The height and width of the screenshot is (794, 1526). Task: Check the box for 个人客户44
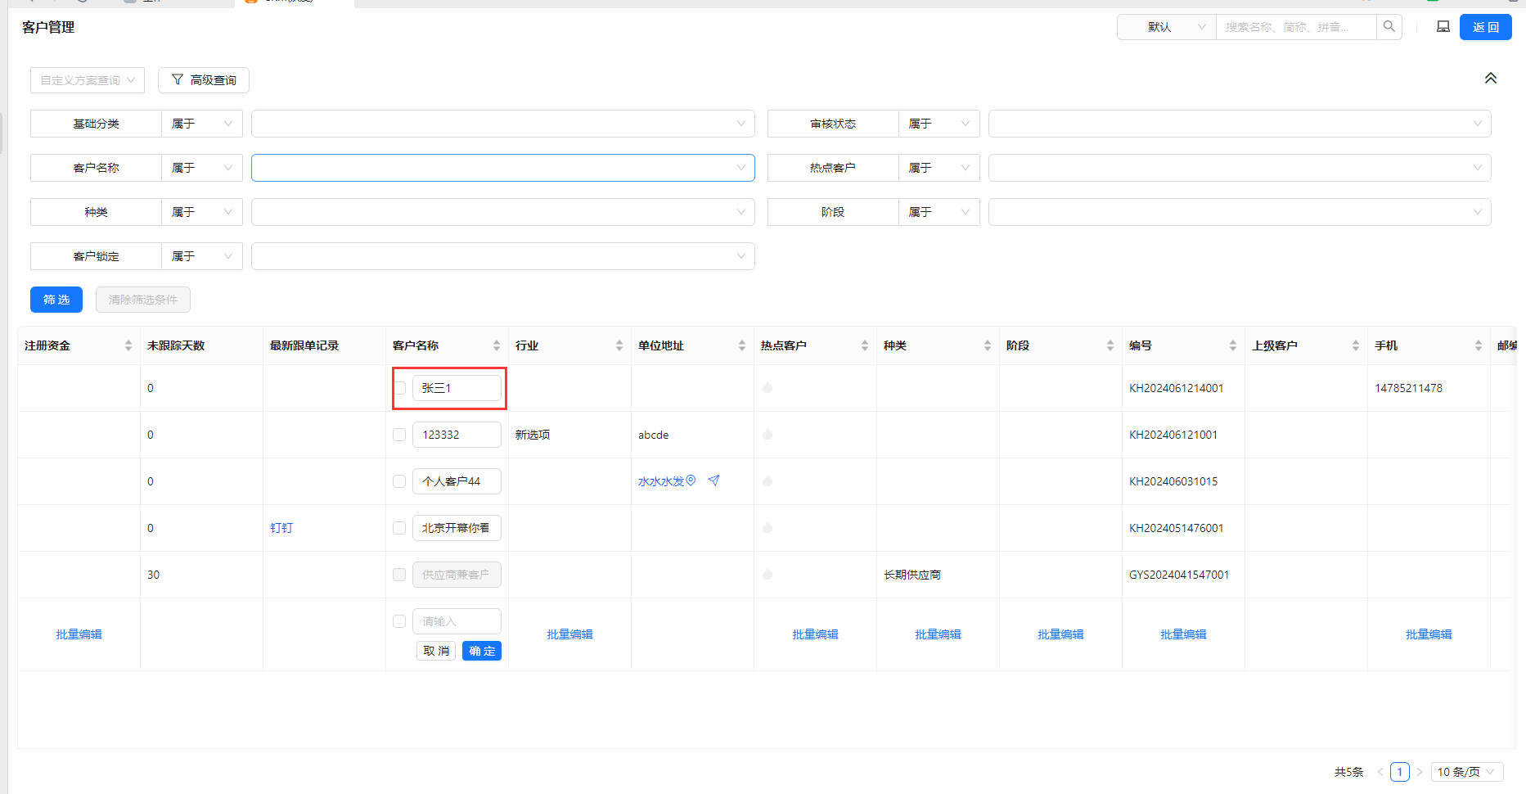click(399, 481)
